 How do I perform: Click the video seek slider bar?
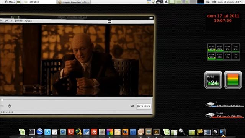coord(76,100)
